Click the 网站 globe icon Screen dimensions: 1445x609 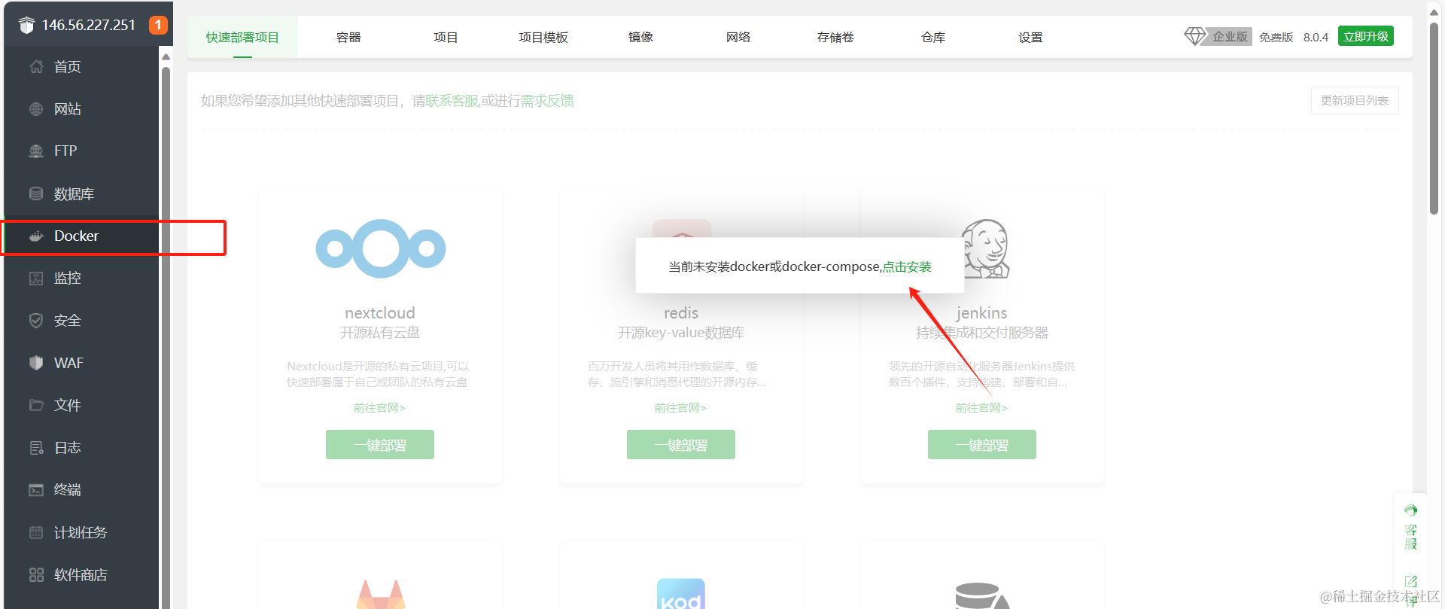coord(36,109)
